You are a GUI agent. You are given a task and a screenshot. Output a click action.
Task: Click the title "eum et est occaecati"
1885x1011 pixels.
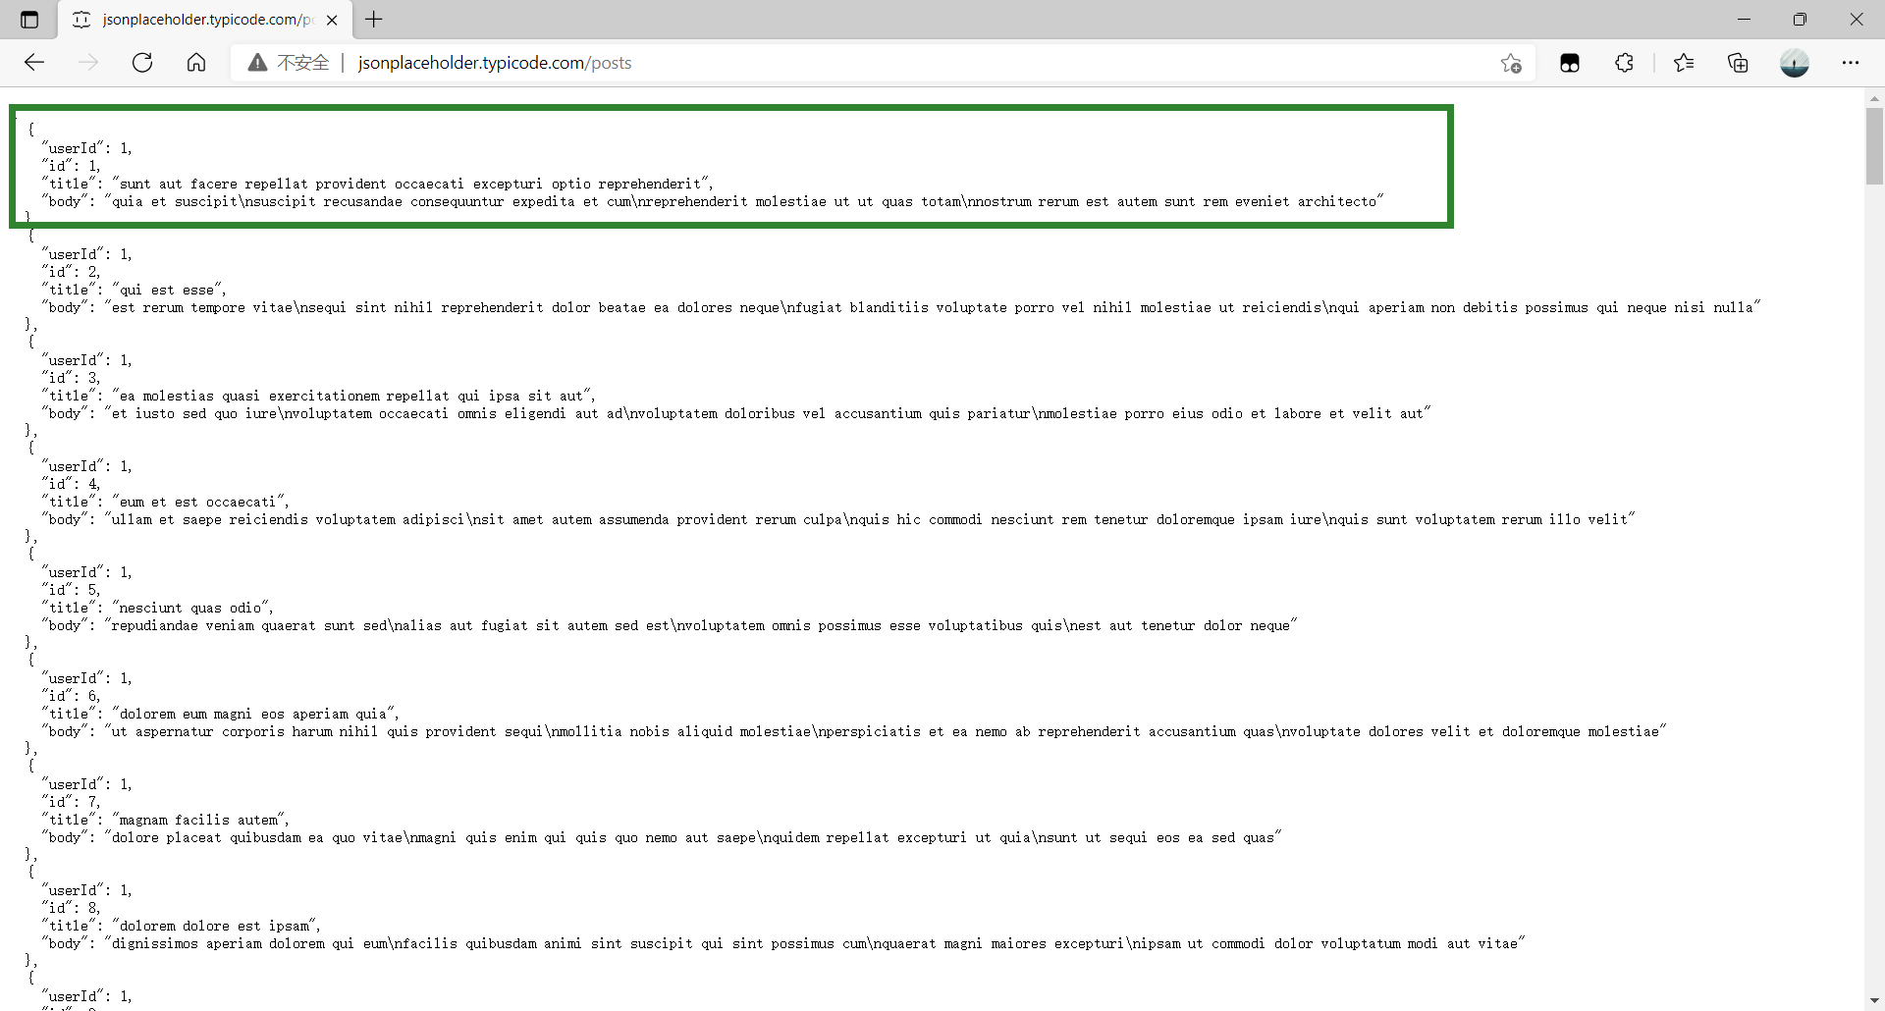coord(200,502)
